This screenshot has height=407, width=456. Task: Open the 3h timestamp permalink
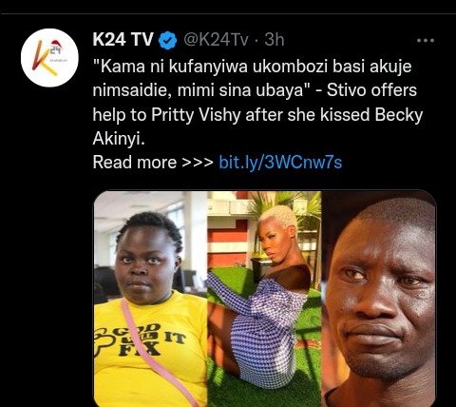275,40
